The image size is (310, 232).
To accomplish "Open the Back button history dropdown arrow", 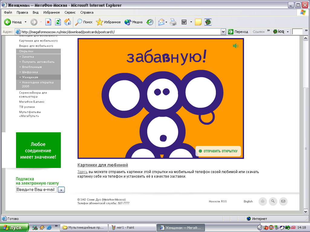I will 26,22.
